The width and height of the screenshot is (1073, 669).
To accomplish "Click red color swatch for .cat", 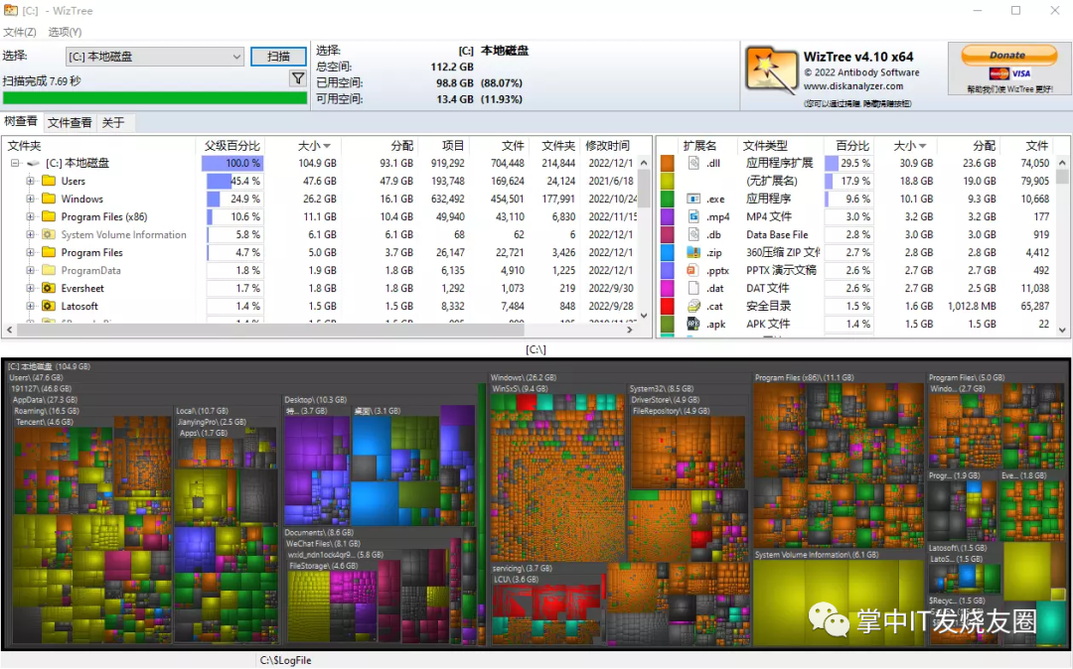I will coord(668,306).
